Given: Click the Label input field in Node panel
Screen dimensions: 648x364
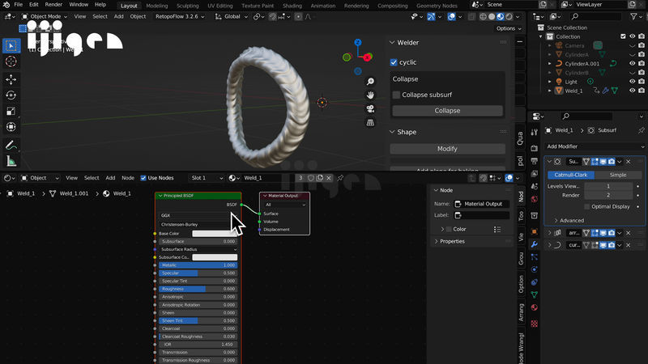Looking at the screenshot, I should 482,215.
